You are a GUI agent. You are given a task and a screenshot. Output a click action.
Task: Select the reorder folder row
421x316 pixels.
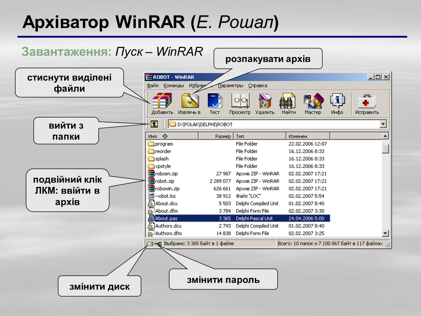tap(238, 151)
